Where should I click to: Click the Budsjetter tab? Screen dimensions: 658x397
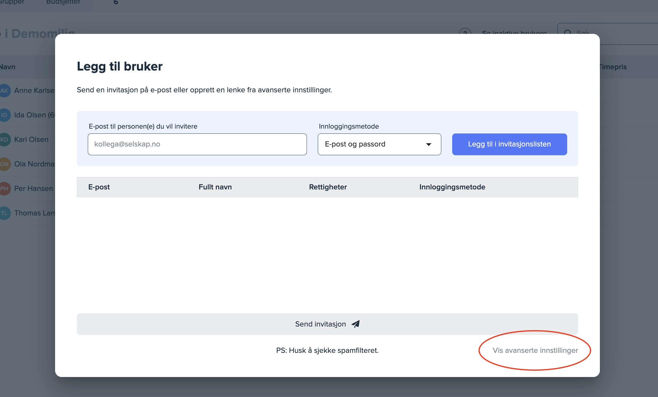click(x=63, y=2)
